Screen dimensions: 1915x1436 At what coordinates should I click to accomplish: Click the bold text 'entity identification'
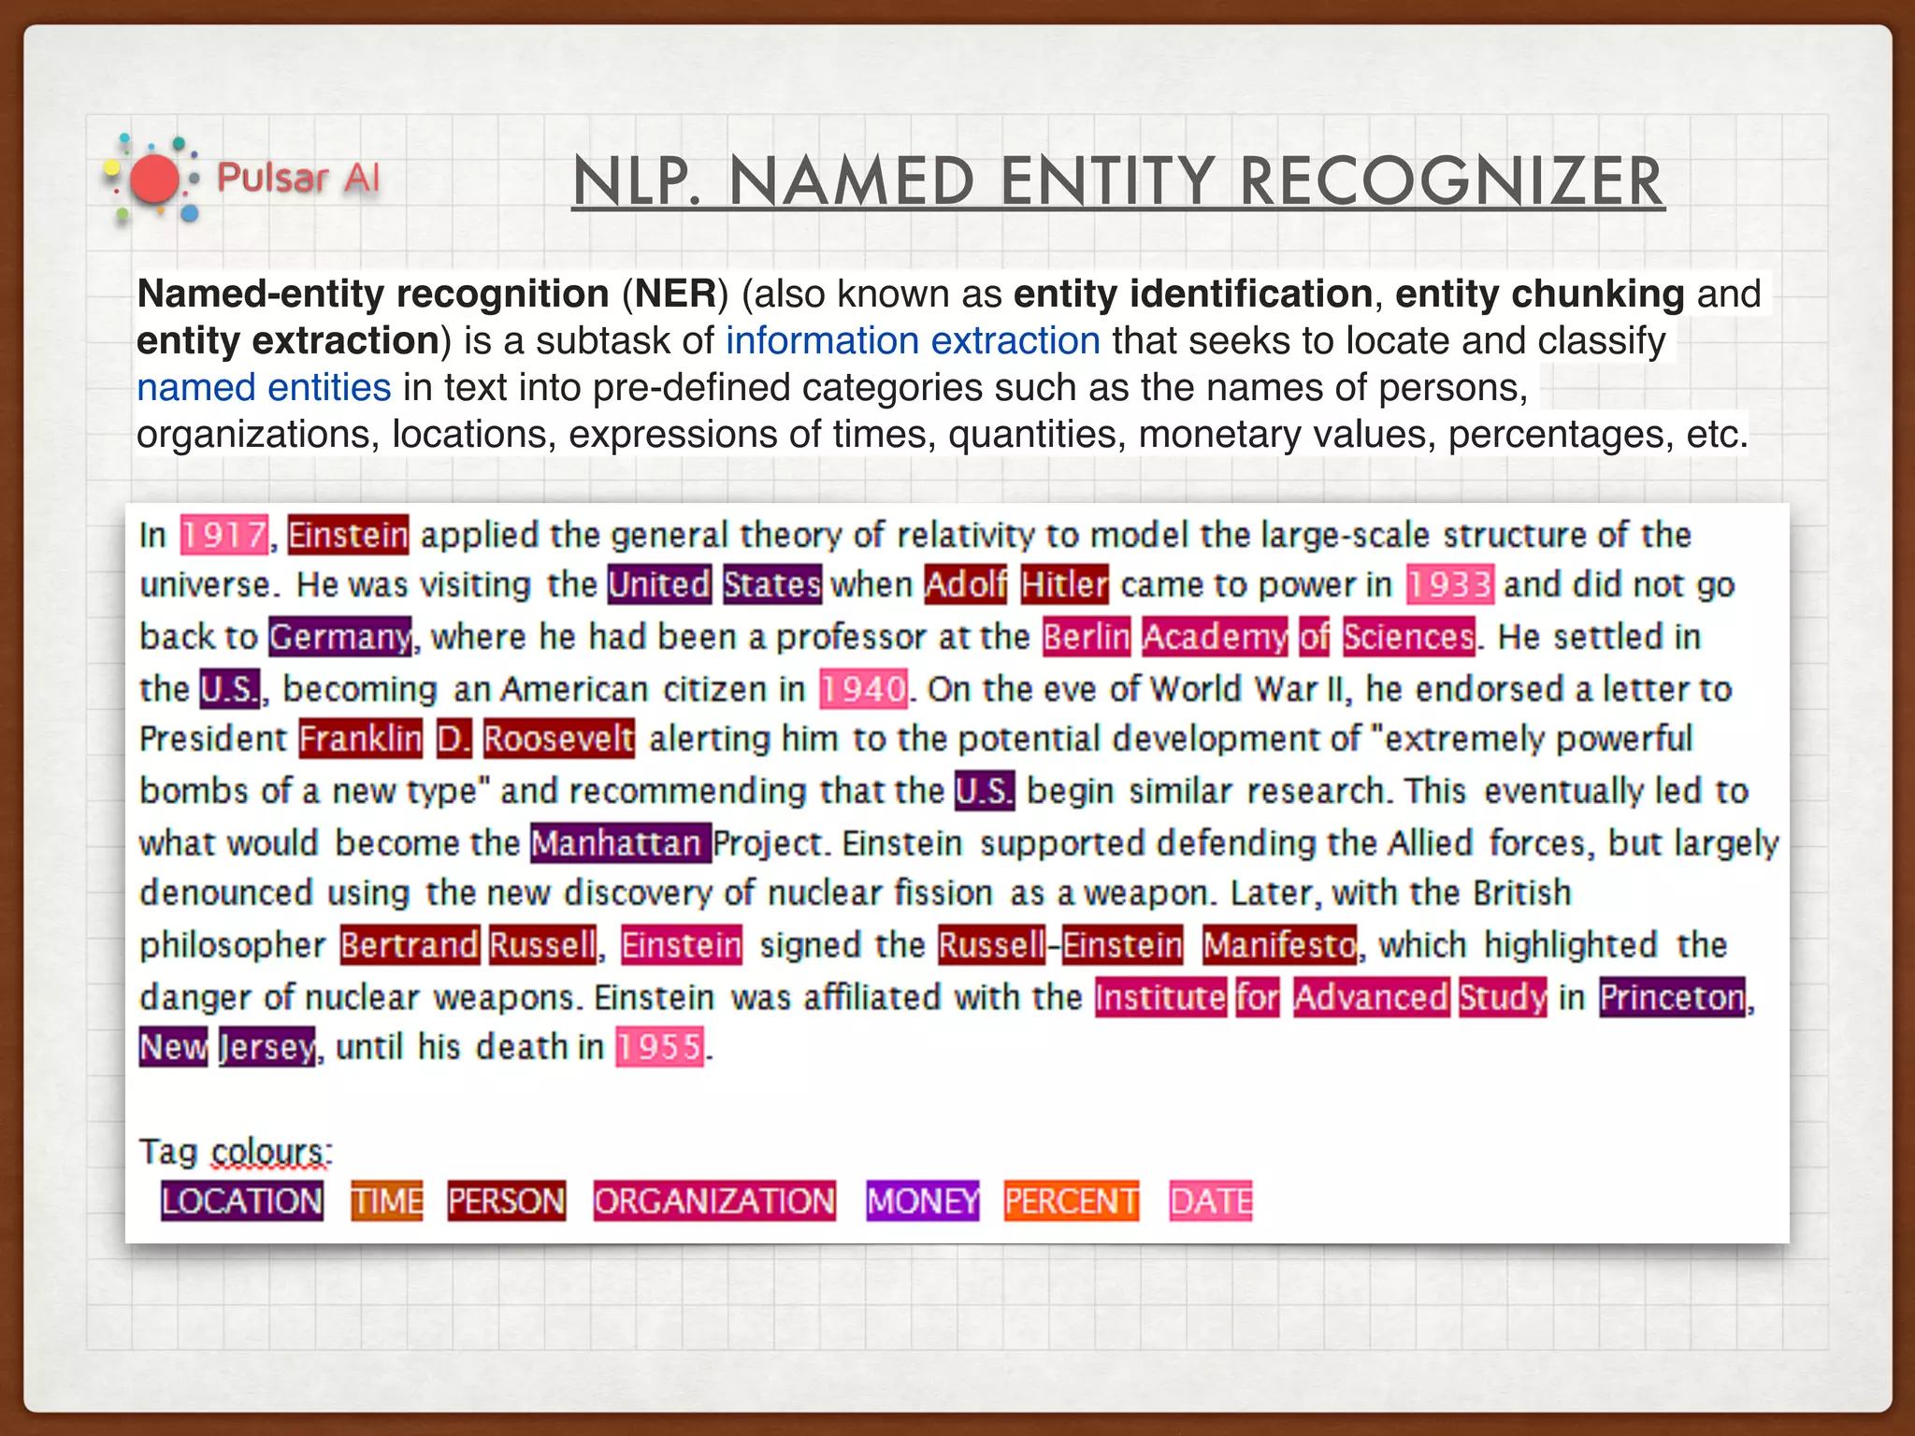coord(1193,294)
